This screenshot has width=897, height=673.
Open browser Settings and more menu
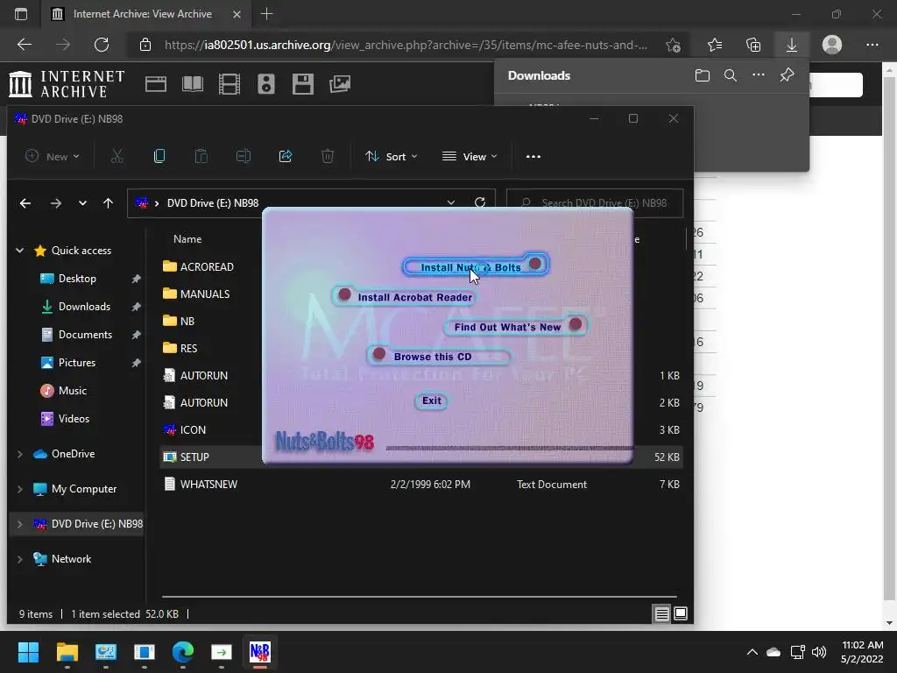(872, 45)
